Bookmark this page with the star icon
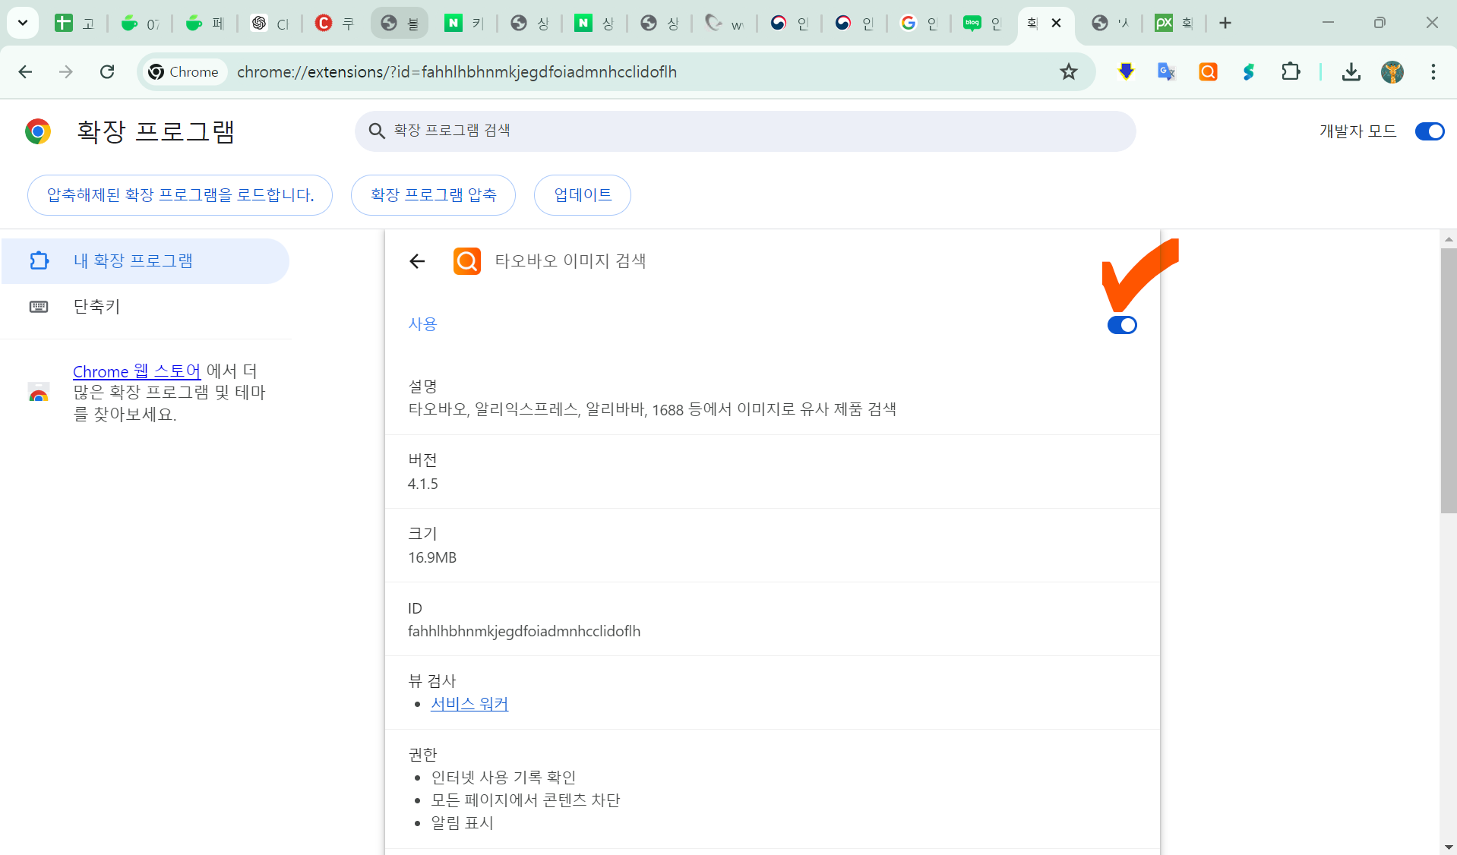The width and height of the screenshot is (1457, 855). pos(1069,72)
